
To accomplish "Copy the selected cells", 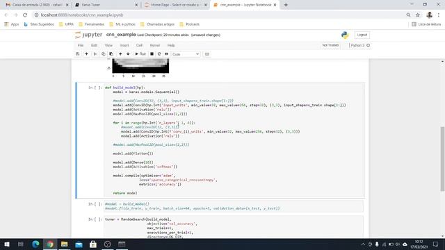I will (x=104, y=54).
